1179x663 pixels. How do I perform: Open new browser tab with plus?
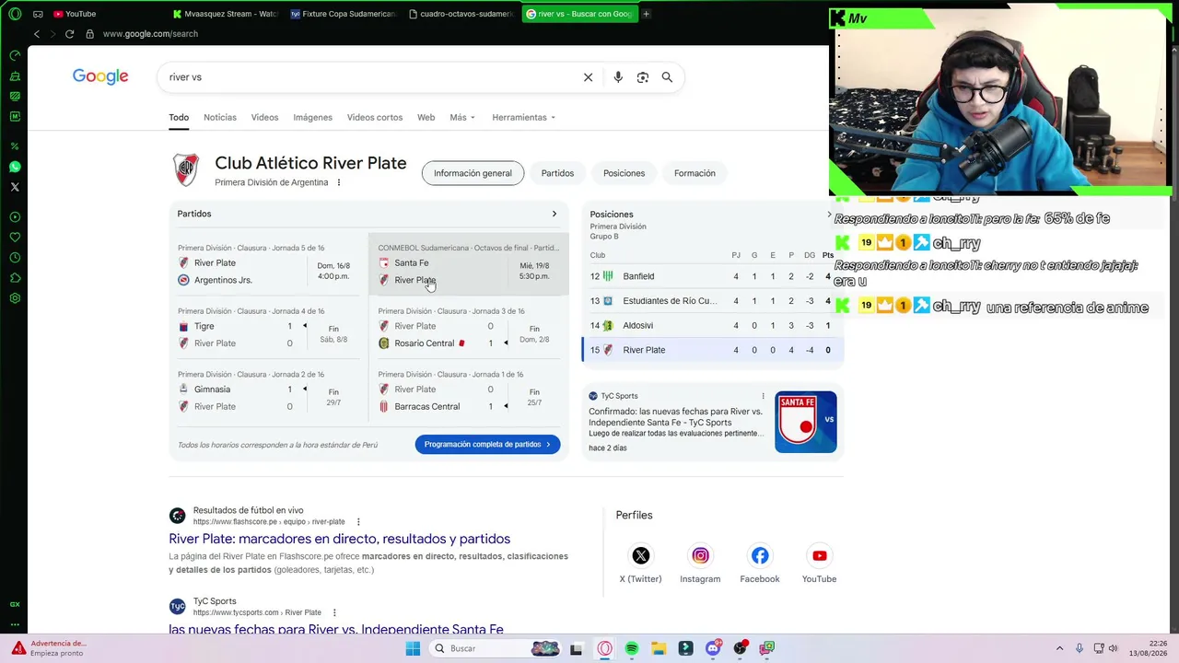pos(646,14)
